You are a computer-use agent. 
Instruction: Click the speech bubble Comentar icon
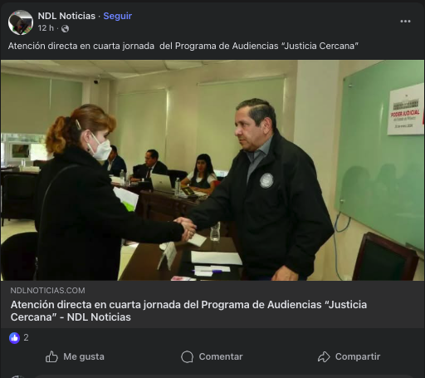point(187,356)
